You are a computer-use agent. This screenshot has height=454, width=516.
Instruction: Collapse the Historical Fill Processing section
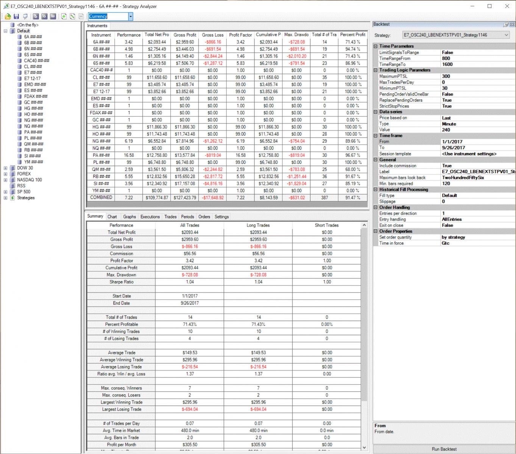point(376,190)
